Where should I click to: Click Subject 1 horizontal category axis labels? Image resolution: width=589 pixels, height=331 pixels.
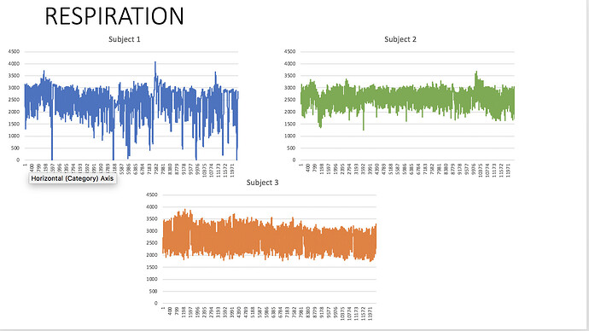[131, 170]
